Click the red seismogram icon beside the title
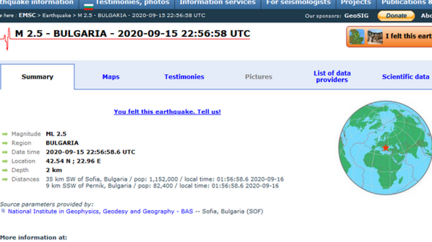432x242 pixels. [7, 39]
